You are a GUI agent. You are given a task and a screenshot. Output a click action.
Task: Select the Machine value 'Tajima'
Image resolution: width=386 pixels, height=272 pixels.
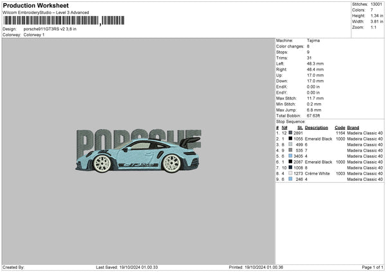tap(313, 40)
